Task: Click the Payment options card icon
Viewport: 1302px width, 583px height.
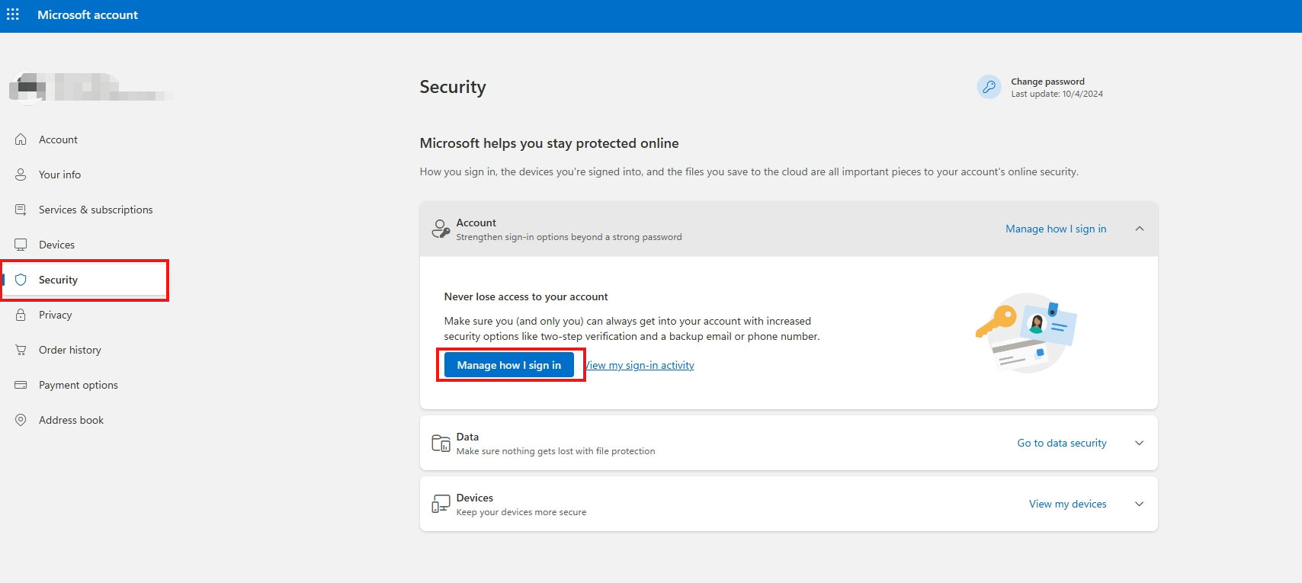Action: point(21,385)
